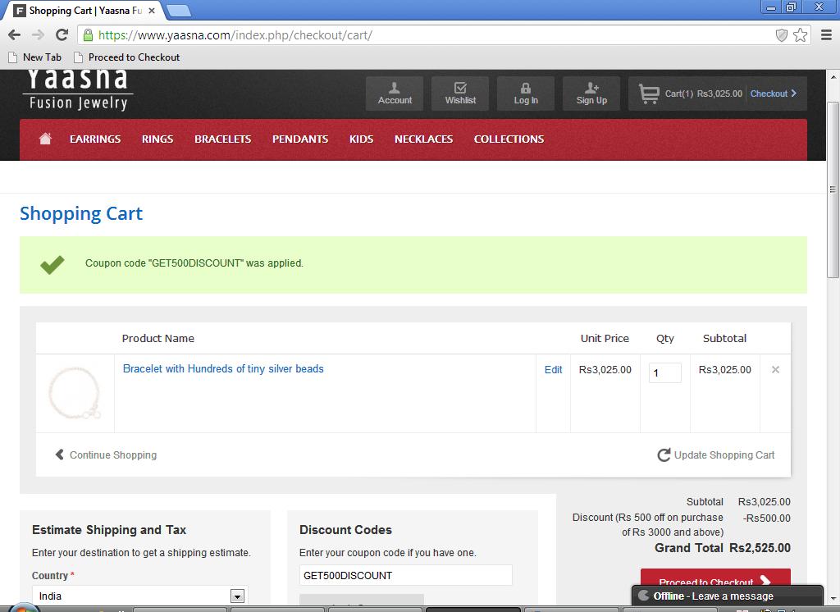840x612 pixels.
Task: Bookmark page with the star icon
Action: coord(801,35)
